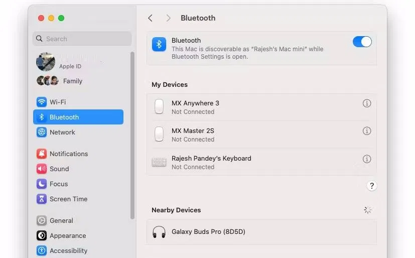Viewport: 415px width, 258px height.
Task: Select the MX Anywhere 3 device row
Action: 261,107
